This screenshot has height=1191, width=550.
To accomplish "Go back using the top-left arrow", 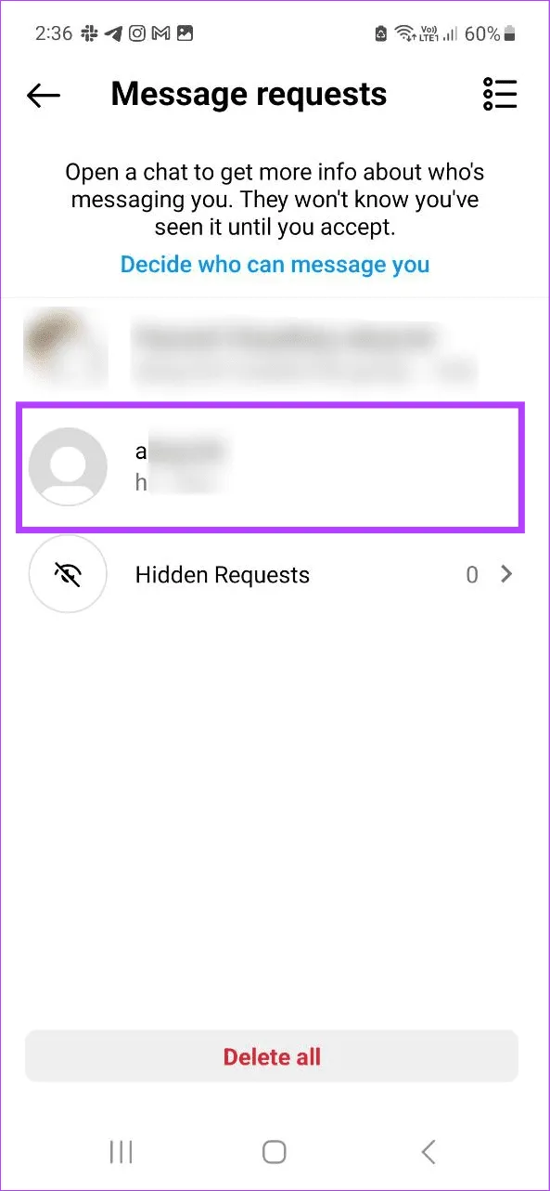I will 44,95.
